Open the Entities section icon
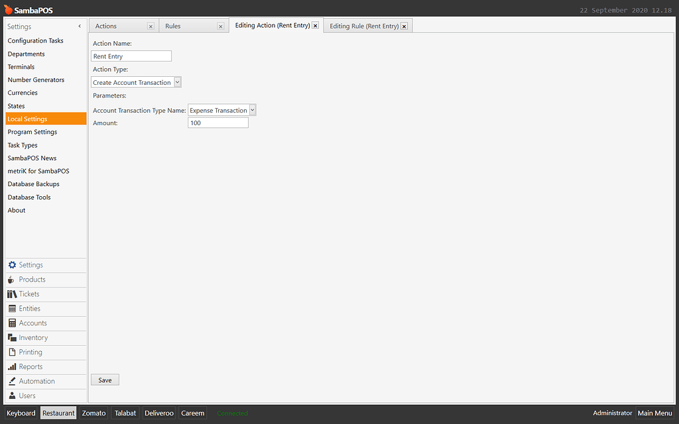Screen dimensions: 679x424 [13, 308]
